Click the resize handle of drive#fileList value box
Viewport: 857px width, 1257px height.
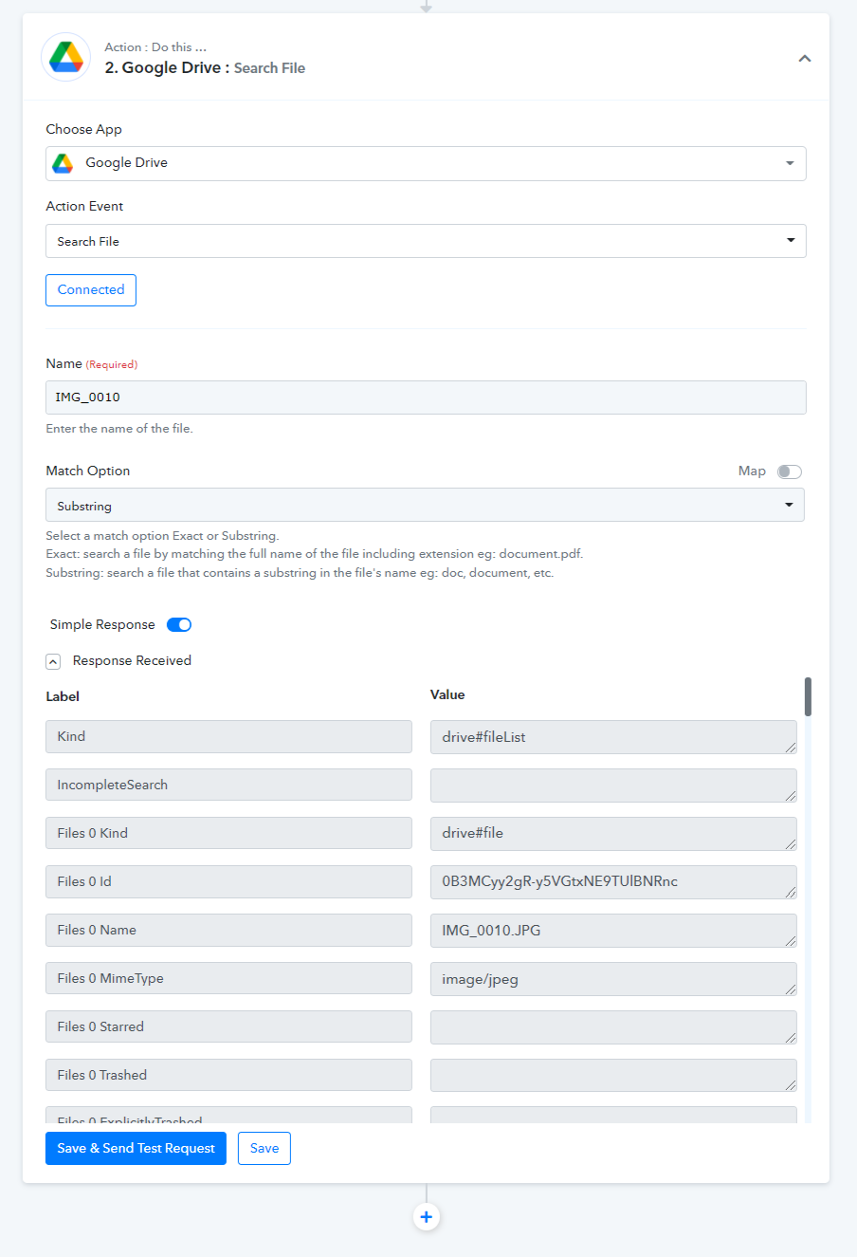click(791, 748)
